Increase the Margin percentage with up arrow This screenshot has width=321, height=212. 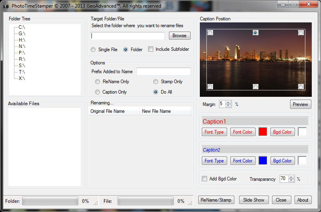(228, 102)
